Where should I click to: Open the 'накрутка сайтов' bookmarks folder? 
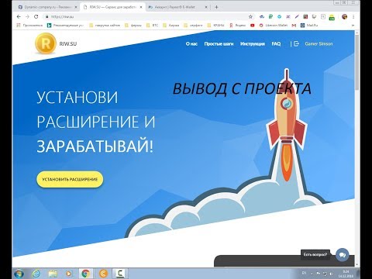click(105, 26)
